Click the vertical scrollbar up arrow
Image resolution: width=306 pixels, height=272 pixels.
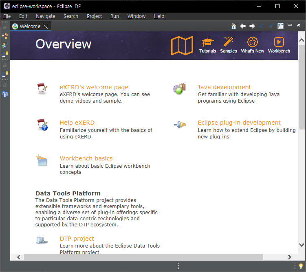pyautogui.click(x=302, y=40)
